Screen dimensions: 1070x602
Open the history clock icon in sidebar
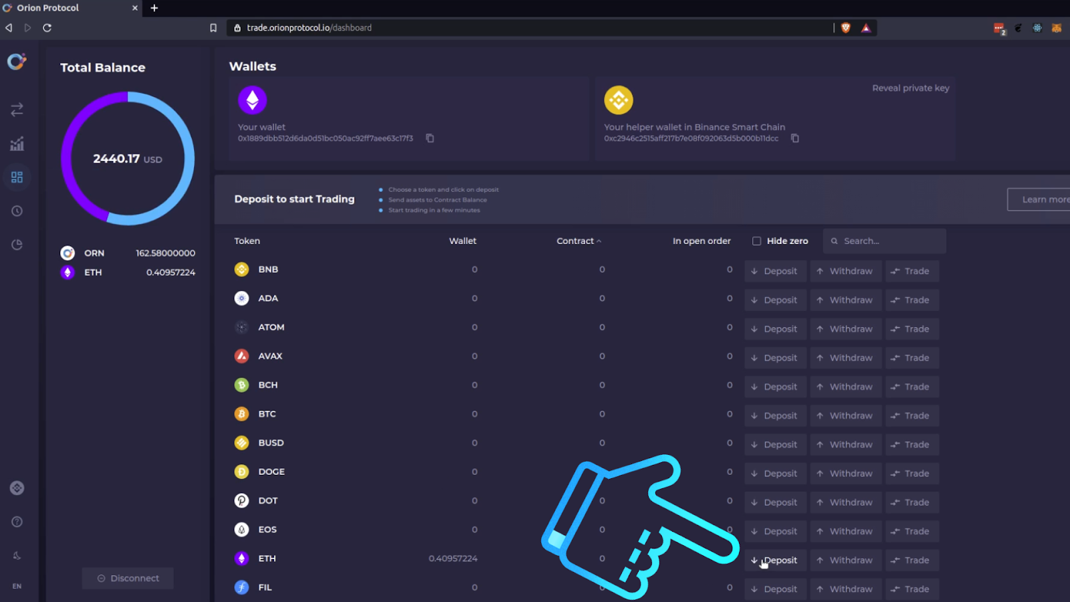[17, 211]
